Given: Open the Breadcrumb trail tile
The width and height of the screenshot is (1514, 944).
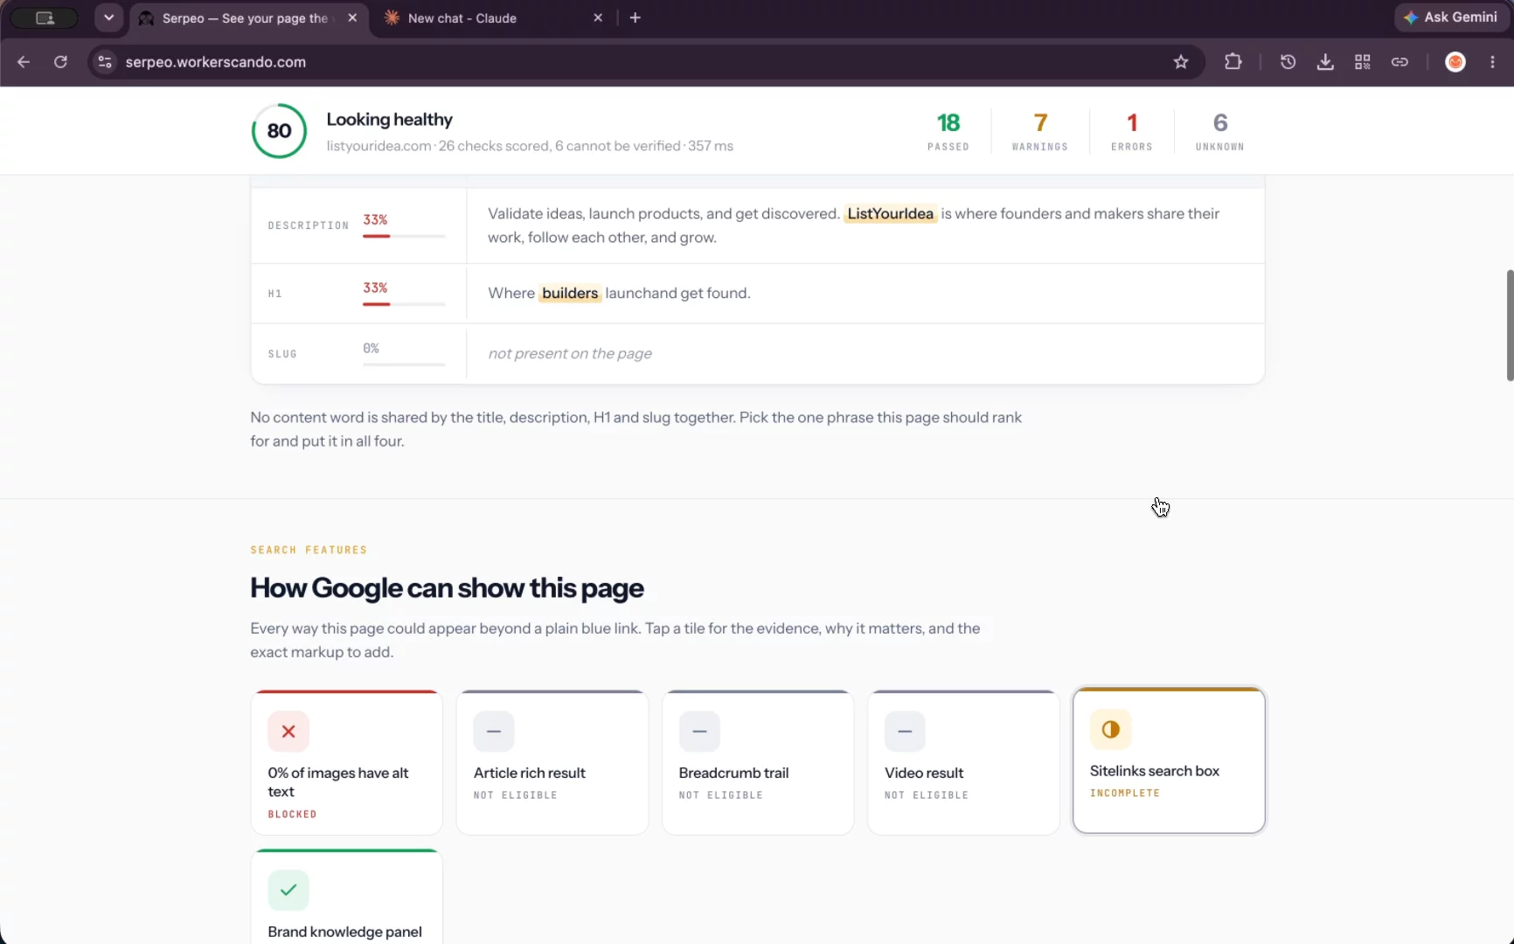Looking at the screenshot, I should [758, 762].
